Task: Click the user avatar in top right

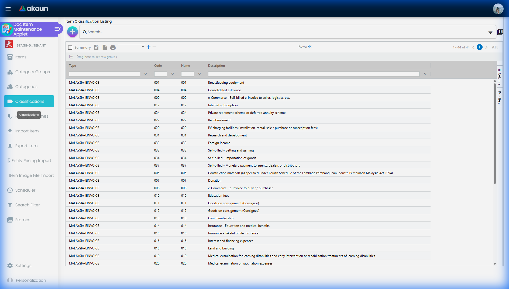Action: click(498, 9)
